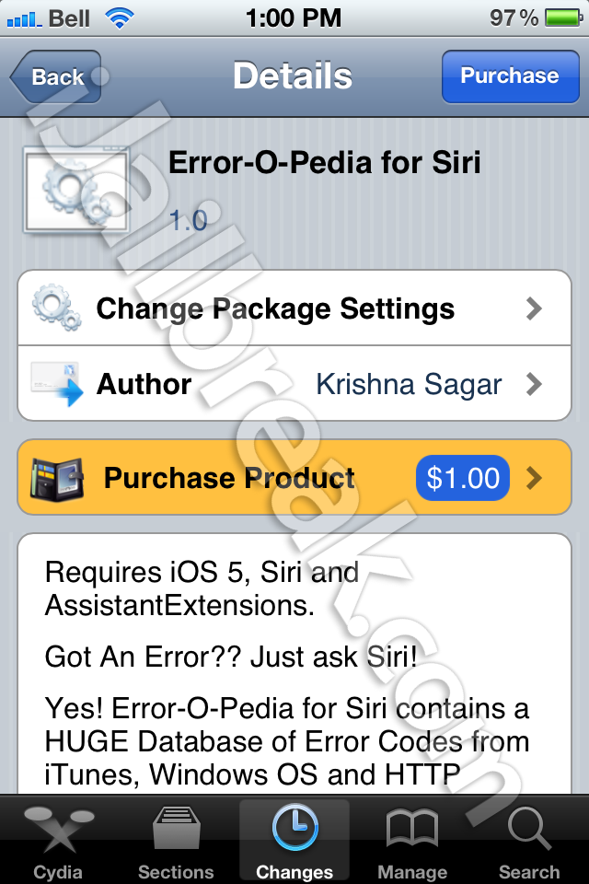
Task: Tap the wallet icon in Purchase Product
Action: point(57,478)
